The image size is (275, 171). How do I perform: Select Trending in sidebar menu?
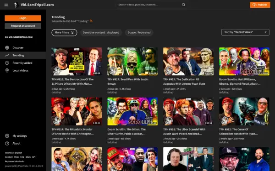pyautogui.click(x=23, y=55)
